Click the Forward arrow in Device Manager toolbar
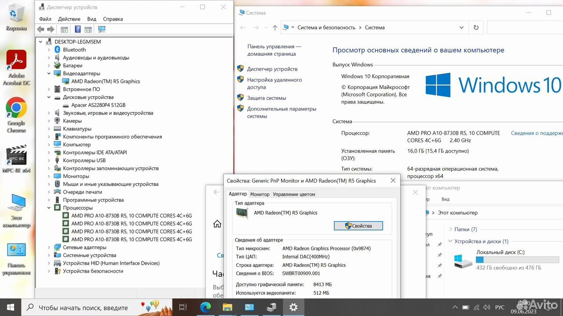 (51, 29)
